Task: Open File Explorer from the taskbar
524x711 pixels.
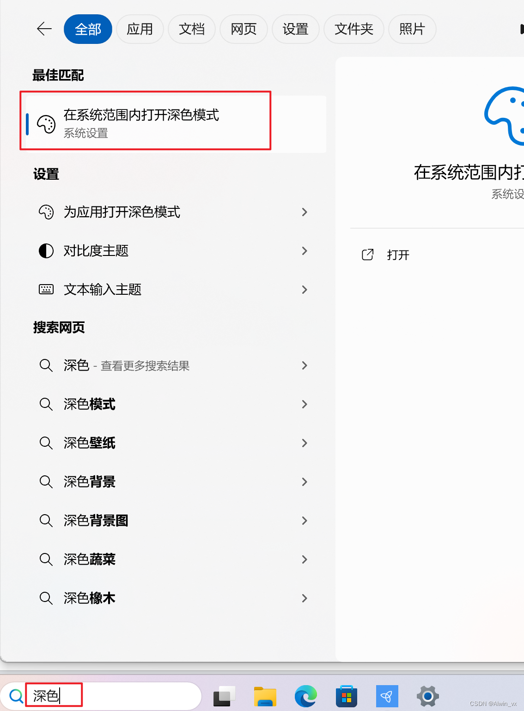Action: tap(265, 696)
